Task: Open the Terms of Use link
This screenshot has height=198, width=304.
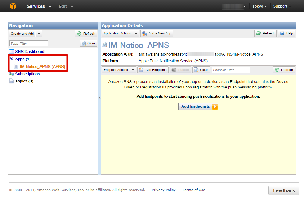Action: coord(193,190)
